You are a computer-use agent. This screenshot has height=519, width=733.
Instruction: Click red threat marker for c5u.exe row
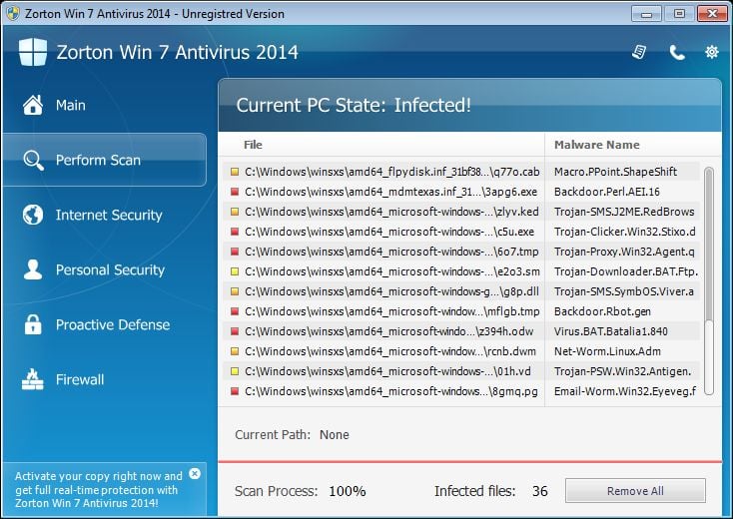point(235,232)
